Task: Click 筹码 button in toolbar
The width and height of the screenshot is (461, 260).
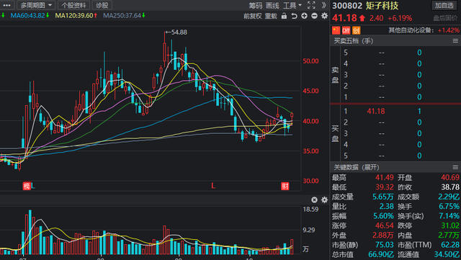Action: (x=256, y=5)
